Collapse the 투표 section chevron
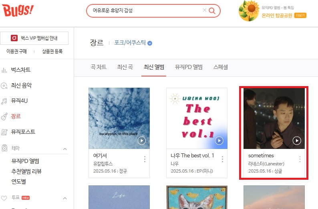The image size is (318, 209). pyautogui.click(x=65, y=198)
